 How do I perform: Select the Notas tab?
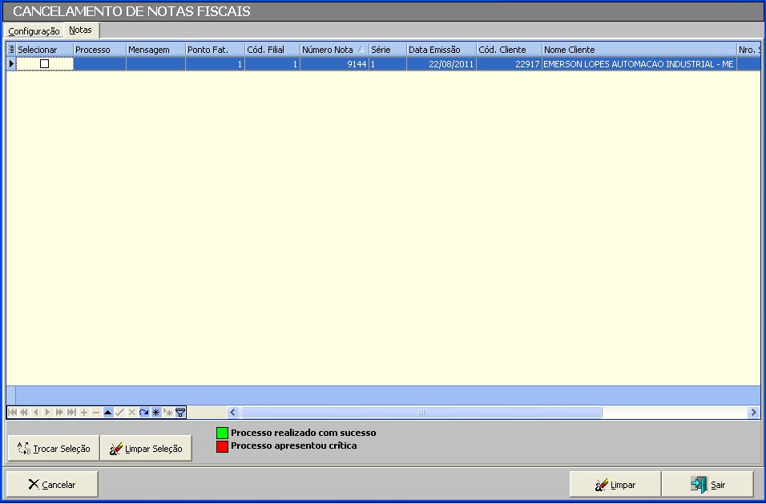point(80,30)
